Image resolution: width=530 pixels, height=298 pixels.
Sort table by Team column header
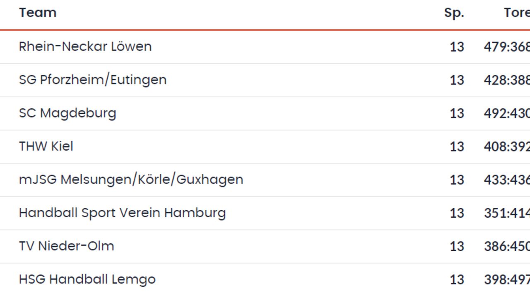38,13
